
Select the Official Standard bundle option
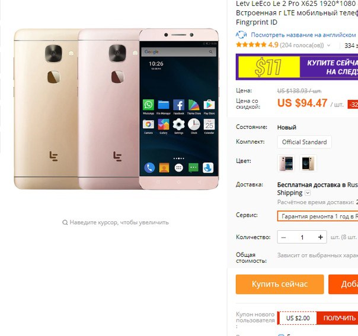[304, 142]
